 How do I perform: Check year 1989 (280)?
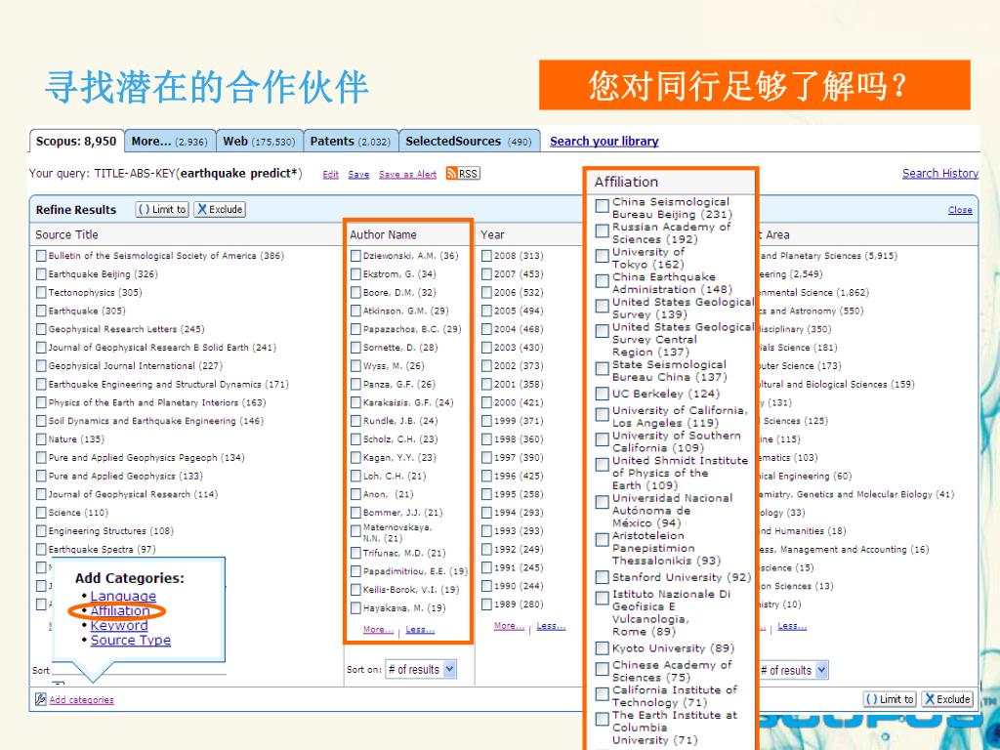coord(486,604)
